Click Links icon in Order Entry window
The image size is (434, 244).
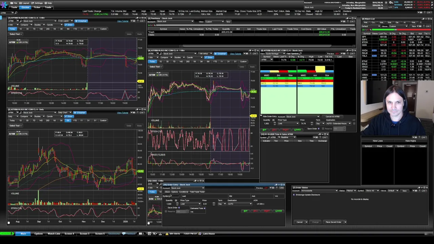pyautogui.click(x=281, y=188)
